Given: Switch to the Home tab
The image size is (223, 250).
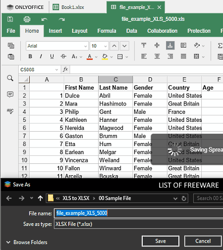Looking at the screenshot, I should click(x=32, y=31).
